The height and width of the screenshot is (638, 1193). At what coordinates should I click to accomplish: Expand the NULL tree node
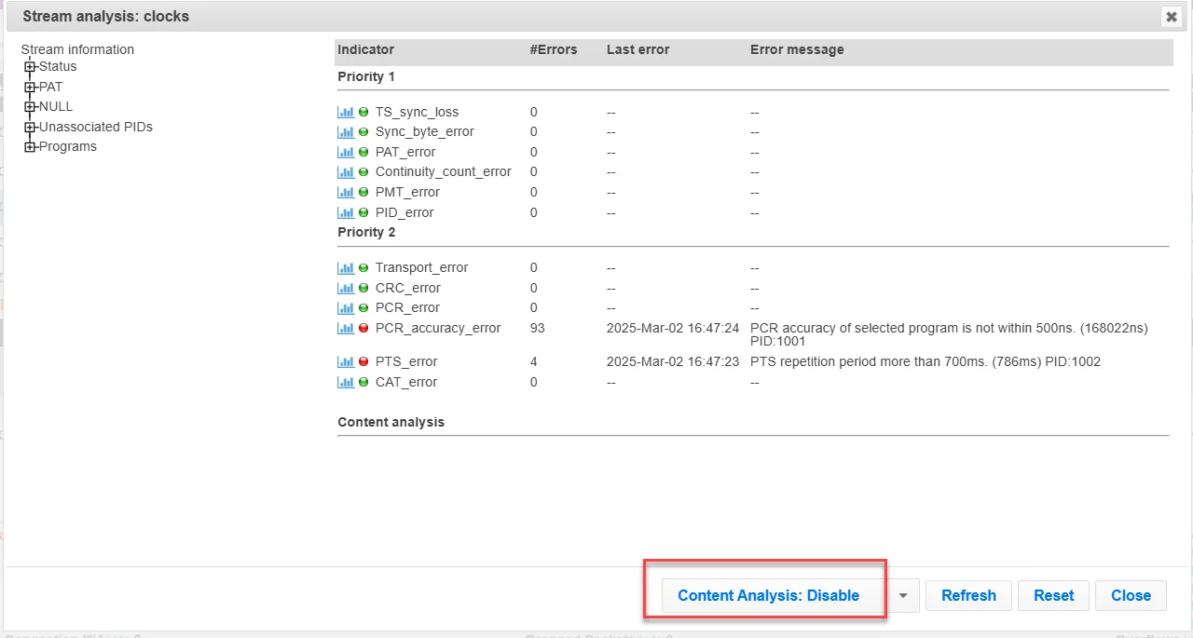pyautogui.click(x=30, y=107)
